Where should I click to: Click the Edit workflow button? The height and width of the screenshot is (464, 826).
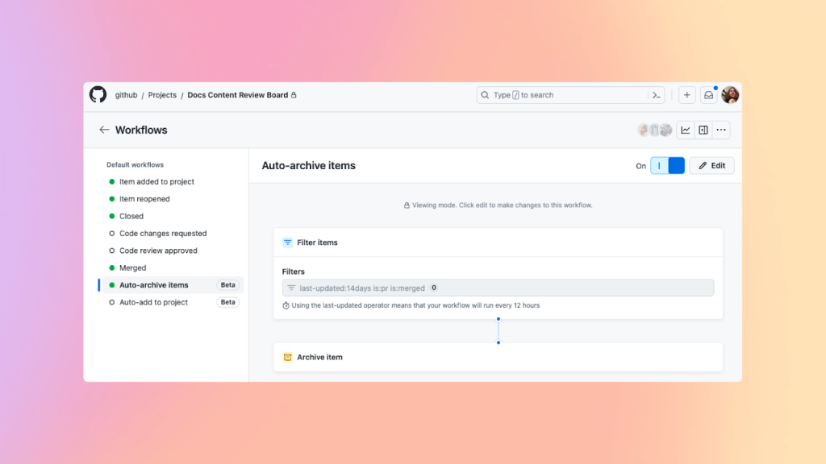point(711,166)
